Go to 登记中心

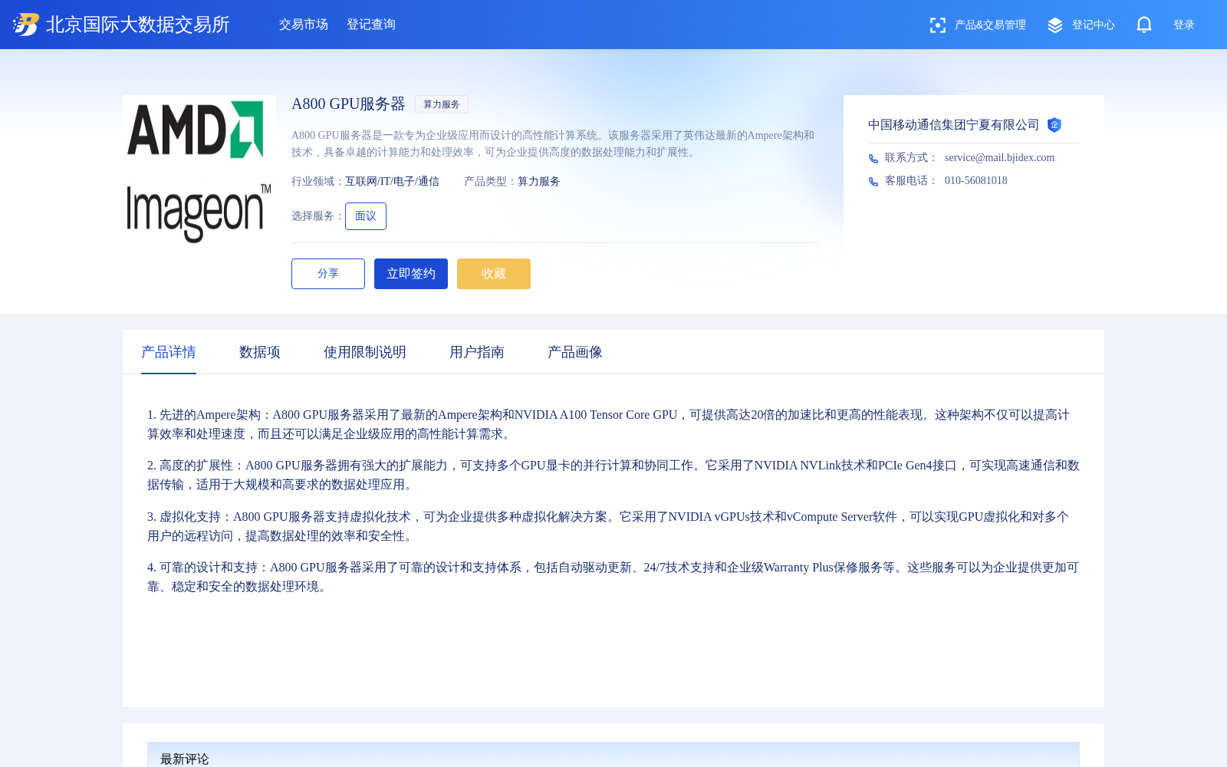(1094, 25)
